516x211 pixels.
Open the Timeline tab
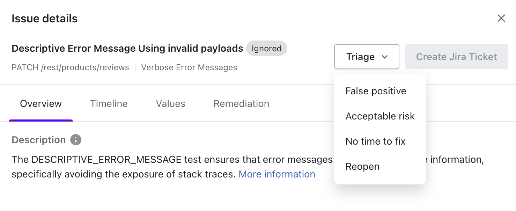109,104
